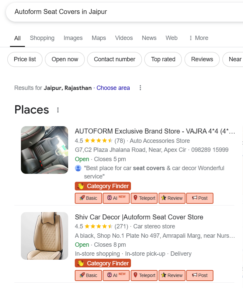Viewport: 243px width, 288px height.
Task: Open Category Finder under AUTOFORM Exclusive store
Action: point(103,186)
